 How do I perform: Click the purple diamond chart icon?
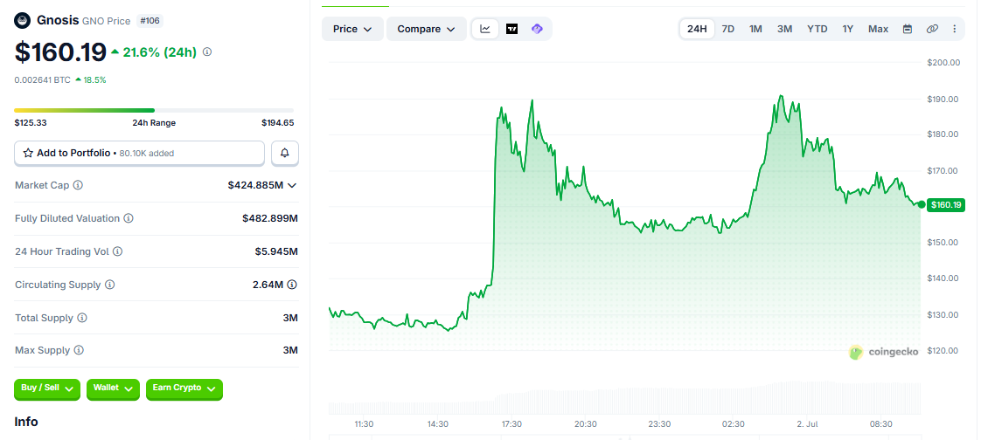(537, 29)
